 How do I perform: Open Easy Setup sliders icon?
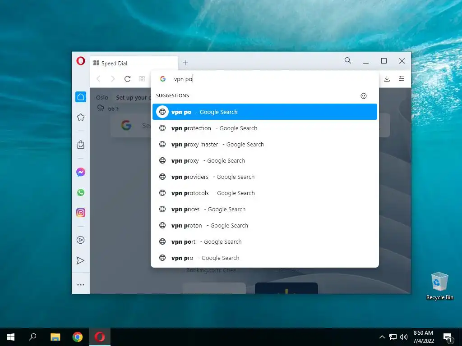401,78
